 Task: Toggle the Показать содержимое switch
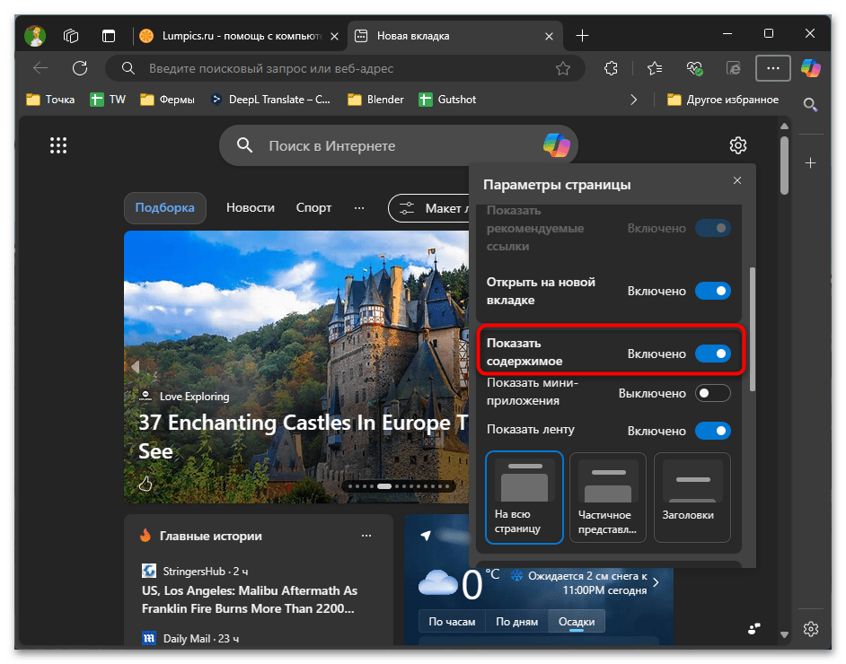pos(713,354)
